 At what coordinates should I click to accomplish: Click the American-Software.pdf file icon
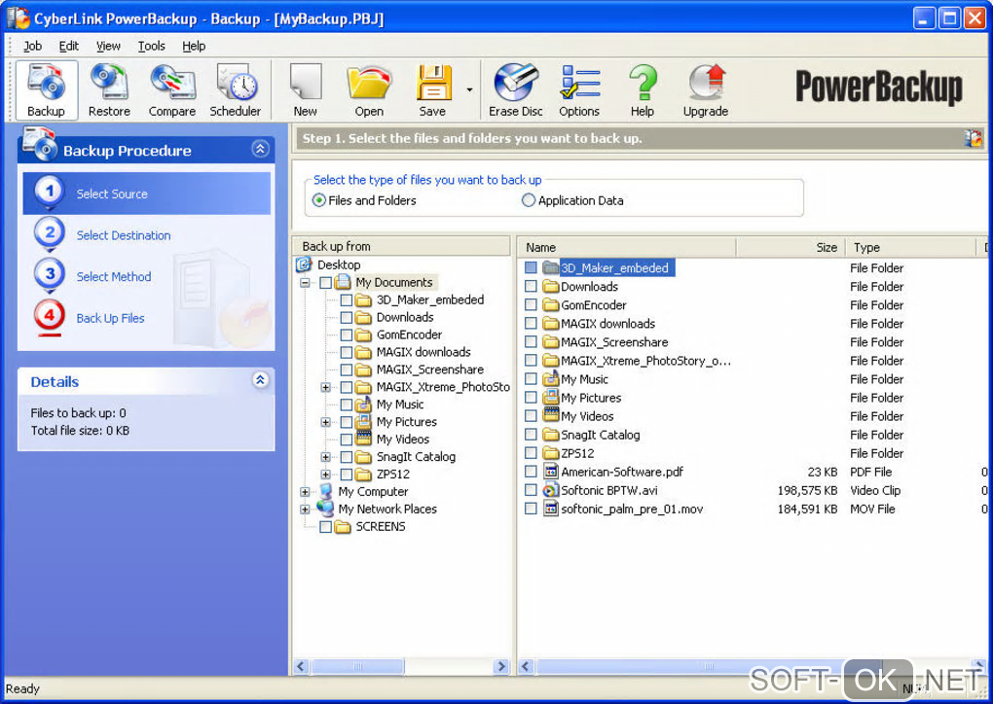tap(551, 472)
